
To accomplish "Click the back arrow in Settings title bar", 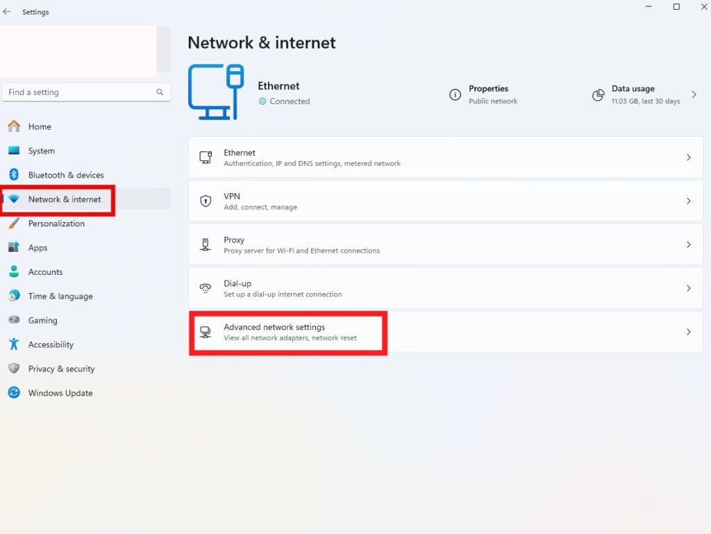I will point(7,12).
